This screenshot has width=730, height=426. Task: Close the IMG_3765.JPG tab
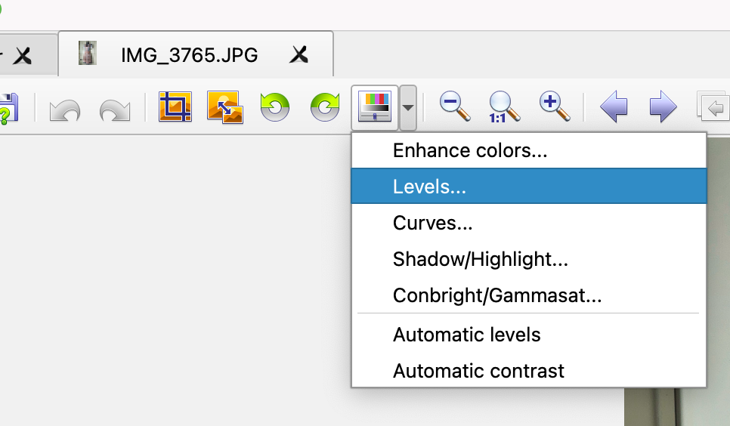tap(299, 55)
